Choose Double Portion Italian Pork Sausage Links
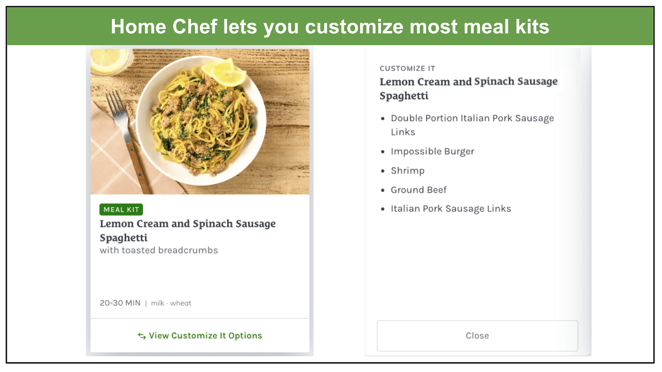 tap(472, 125)
